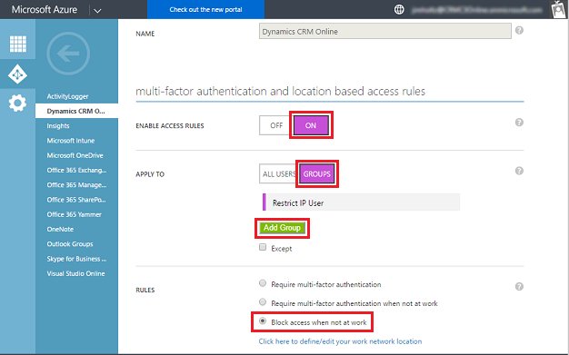Open Microsoft OneDrive in the sidebar
The height and width of the screenshot is (355, 569).
[x=75, y=155]
